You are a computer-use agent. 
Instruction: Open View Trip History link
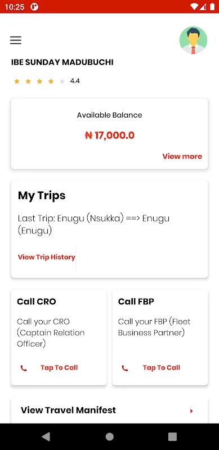click(47, 257)
